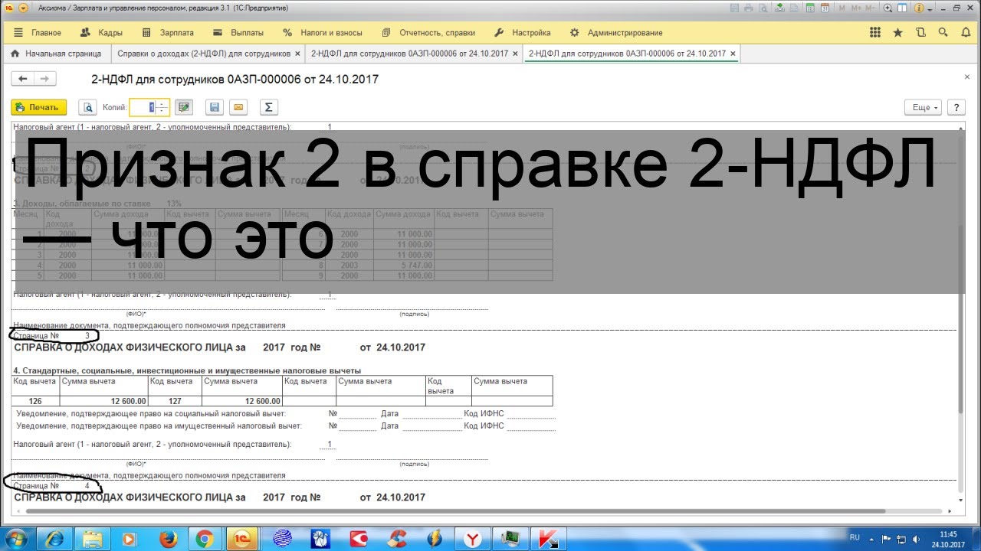981x551 pixels.
Task: Send the report by email envelope icon
Action: click(238, 107)
